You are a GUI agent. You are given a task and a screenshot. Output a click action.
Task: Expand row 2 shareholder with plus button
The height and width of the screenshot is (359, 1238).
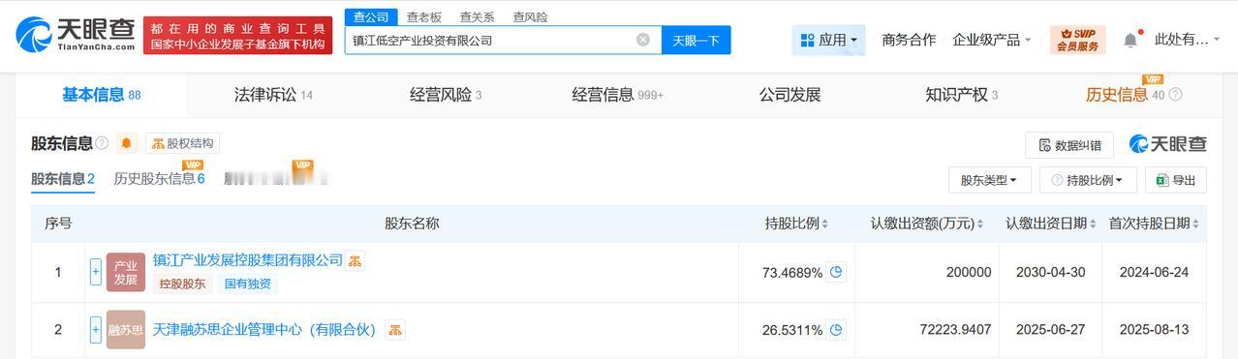[96, 330]
